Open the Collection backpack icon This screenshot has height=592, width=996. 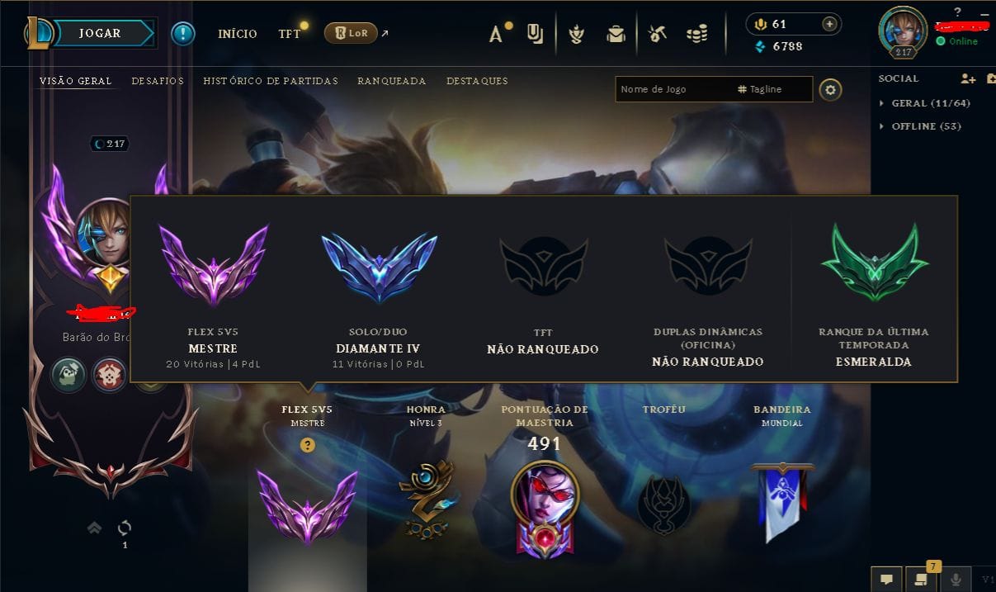[x=616, y=34]
